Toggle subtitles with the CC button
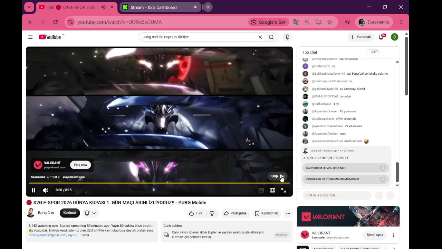The image size is (442, 249). (x=261, y=190)
